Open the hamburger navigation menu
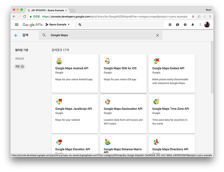The height and width of the screenshot is (172, 224). coord(16,25)
